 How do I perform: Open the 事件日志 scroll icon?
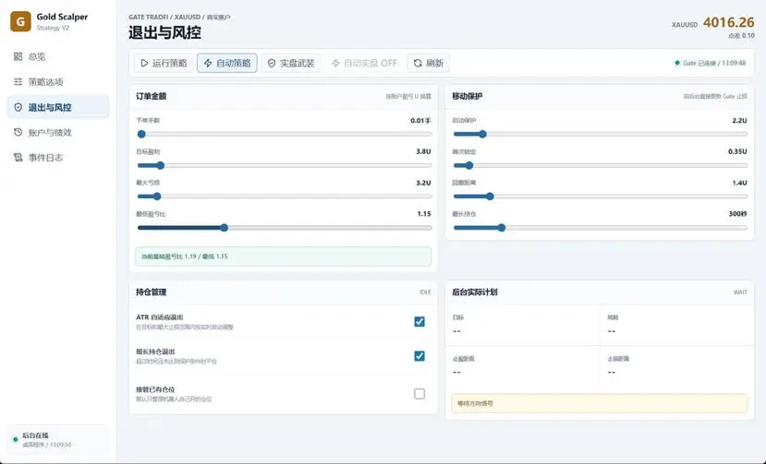click(18, 157)
